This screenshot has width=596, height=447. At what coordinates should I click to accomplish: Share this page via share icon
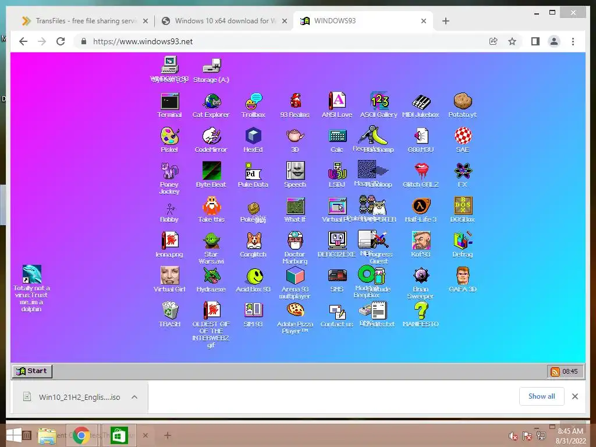coord(494,41)
